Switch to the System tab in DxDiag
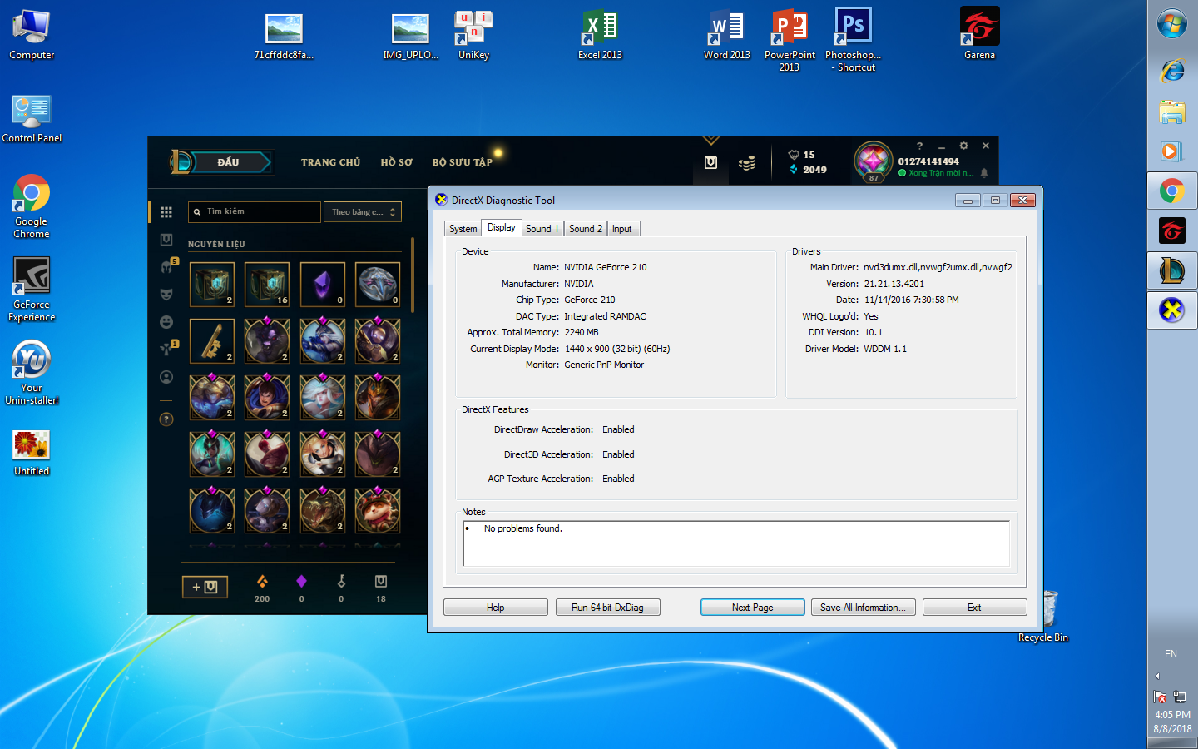This screenshot has height=749, width=1198. point(463,229)
